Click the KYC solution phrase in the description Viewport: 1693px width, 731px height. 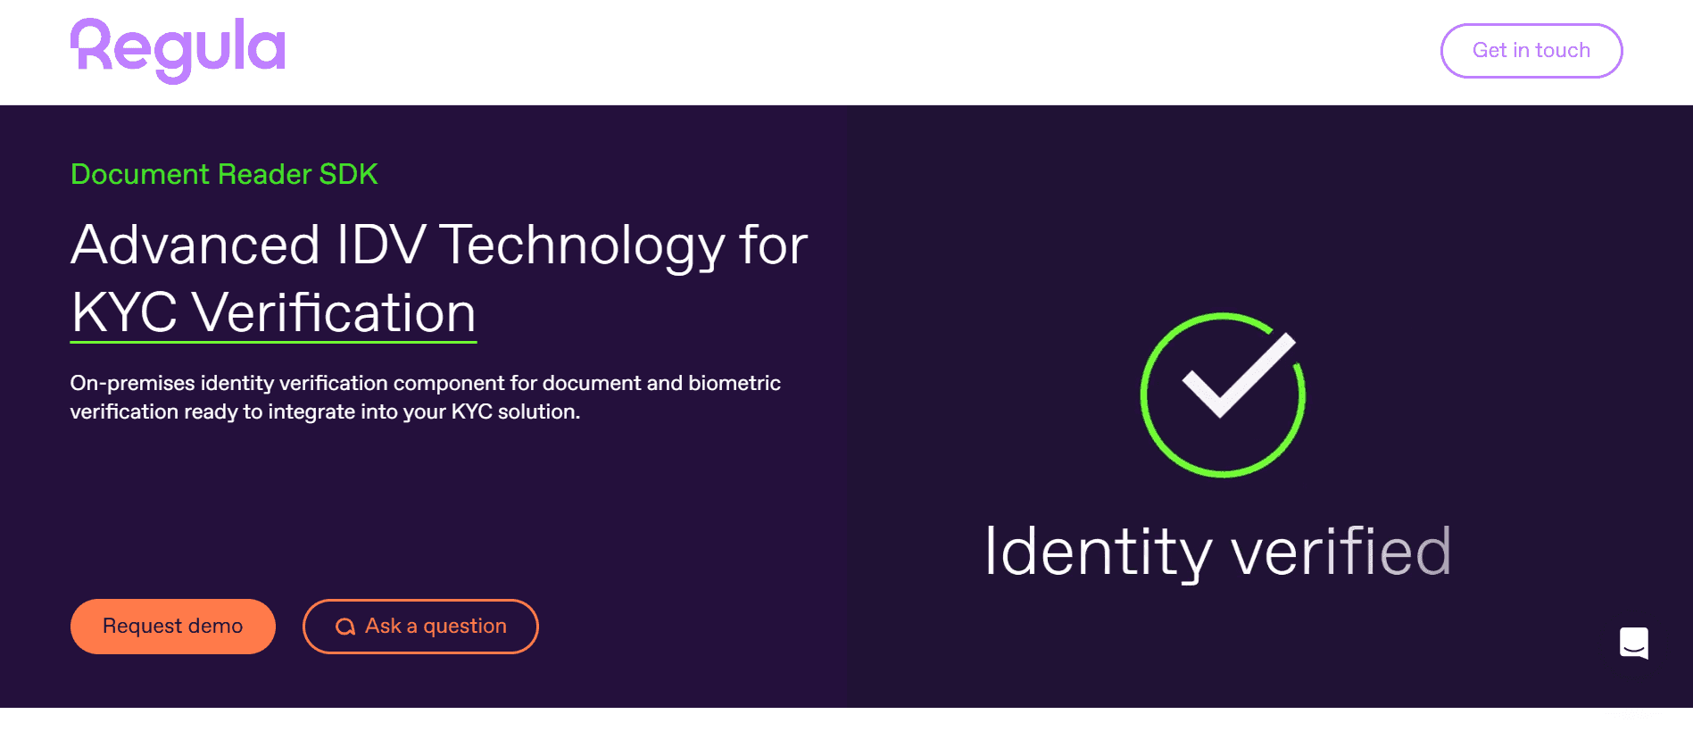[515, 411]
